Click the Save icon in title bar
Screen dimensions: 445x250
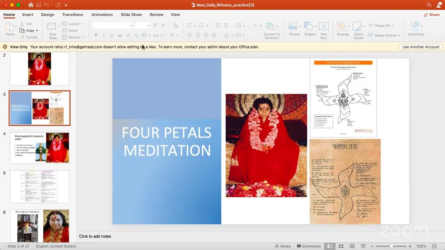[x=39, y=5]
